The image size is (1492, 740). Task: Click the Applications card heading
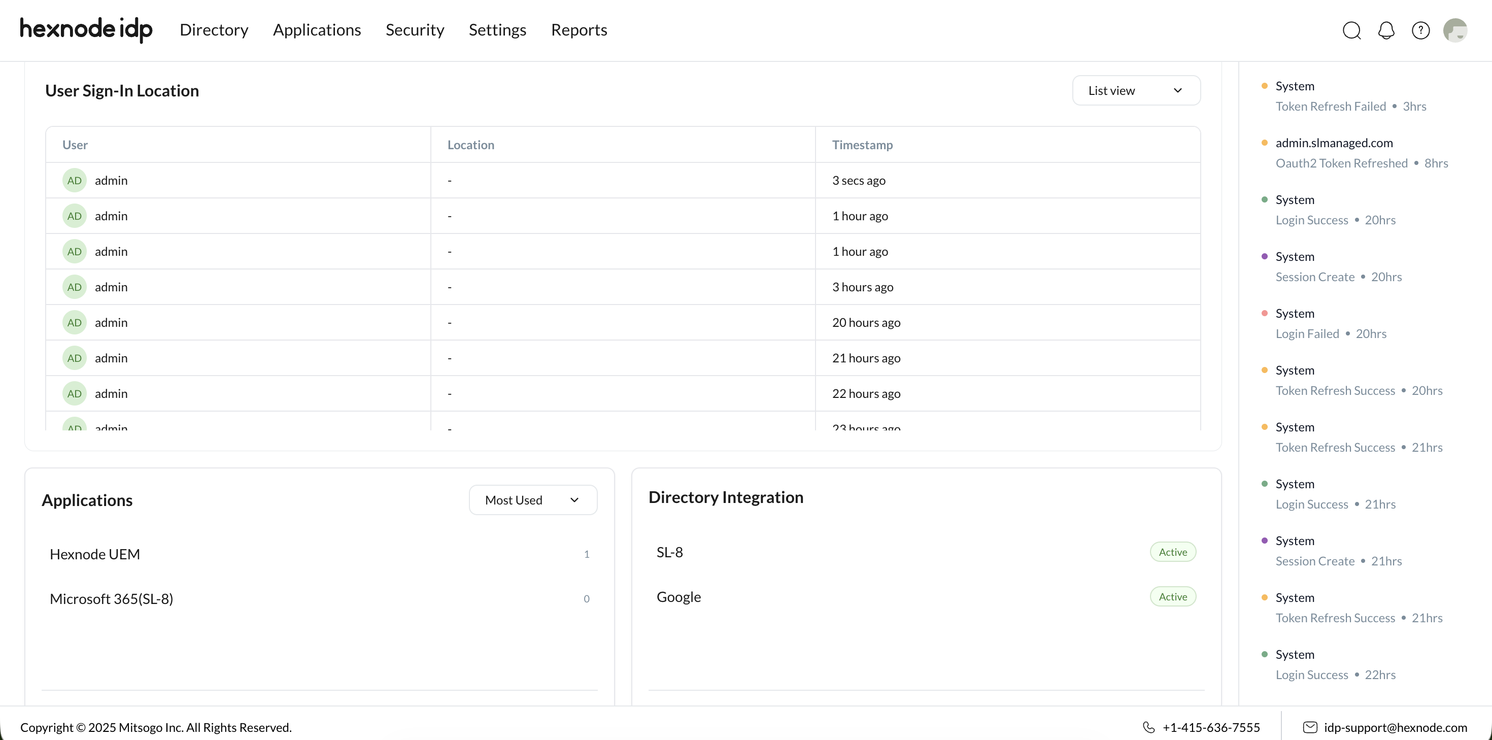tap(87, 500)
